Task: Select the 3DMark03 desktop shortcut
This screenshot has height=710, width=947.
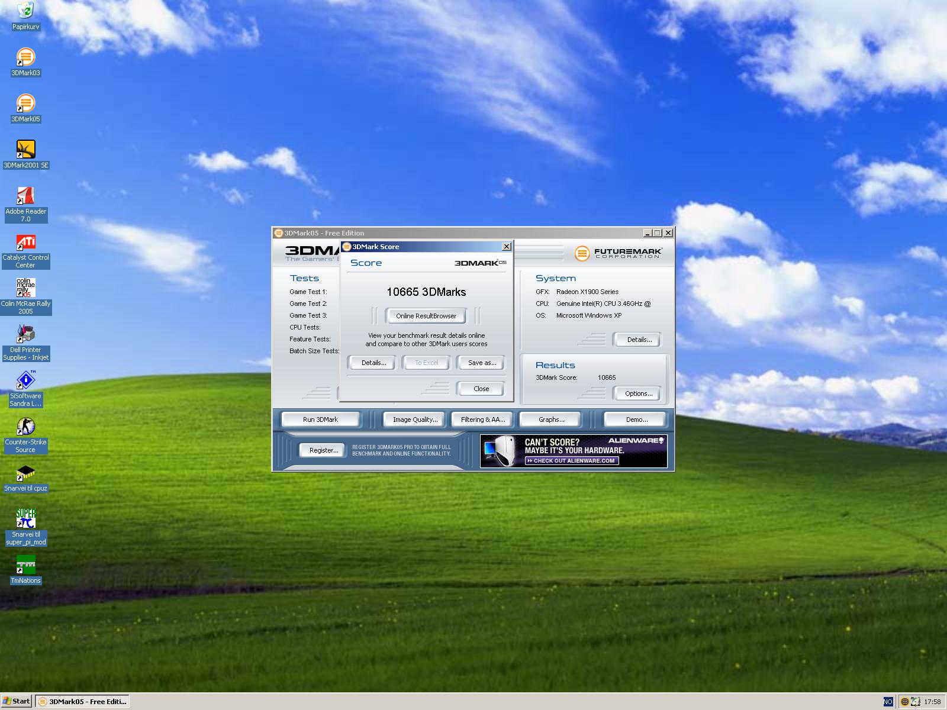Action: (x=25, y=62)
